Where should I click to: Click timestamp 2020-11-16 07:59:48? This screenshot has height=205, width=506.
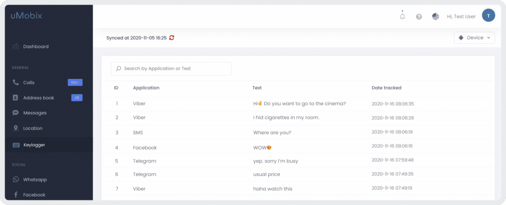pos(393,160)
